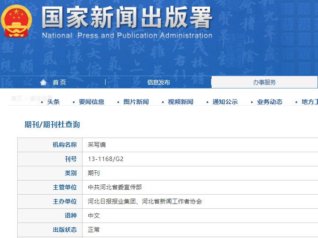Image resolution: width=318 pixels, height=238 pixels.
Task: Click the house icon in navigation bar
Action: [x=43, y=82]
